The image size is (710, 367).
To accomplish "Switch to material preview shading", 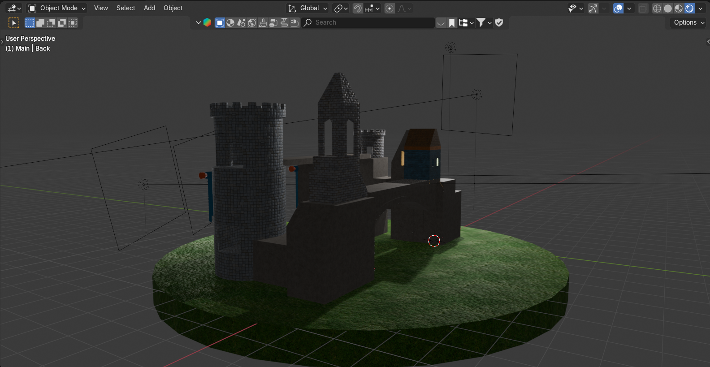I will coord(679,8).
